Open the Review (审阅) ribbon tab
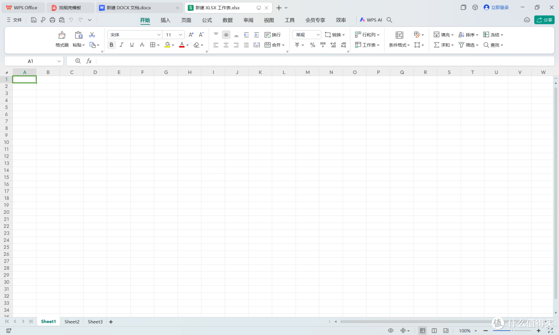The image size is (559, 335). 248,20
